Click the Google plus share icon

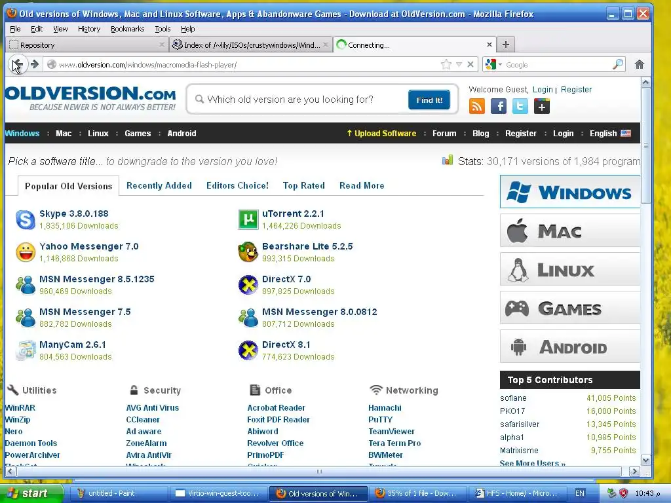542,106
